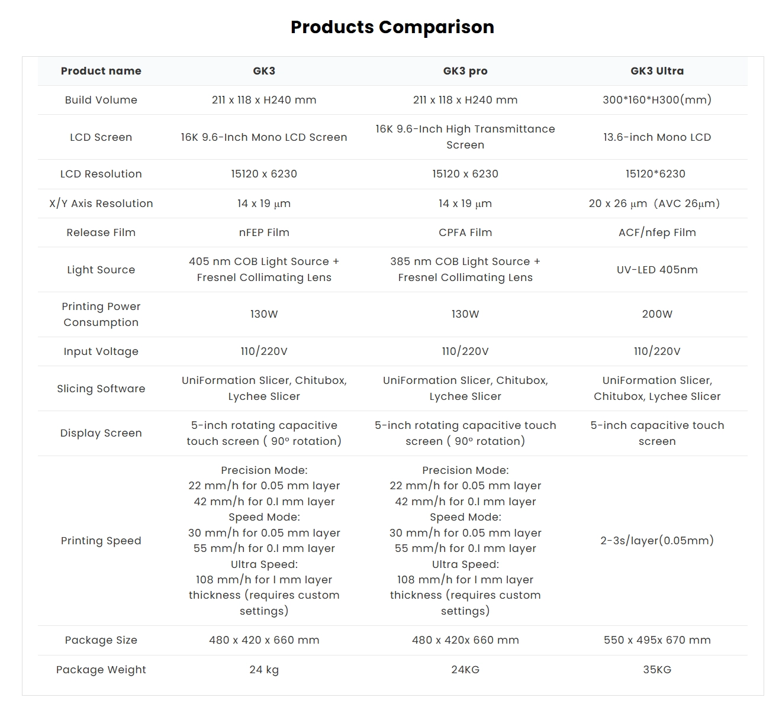779x704 pixels.
Task: Click the 35KG package weight value
Action: 657,670
